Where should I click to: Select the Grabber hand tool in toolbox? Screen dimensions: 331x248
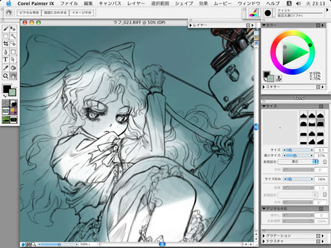click(13, 76)
